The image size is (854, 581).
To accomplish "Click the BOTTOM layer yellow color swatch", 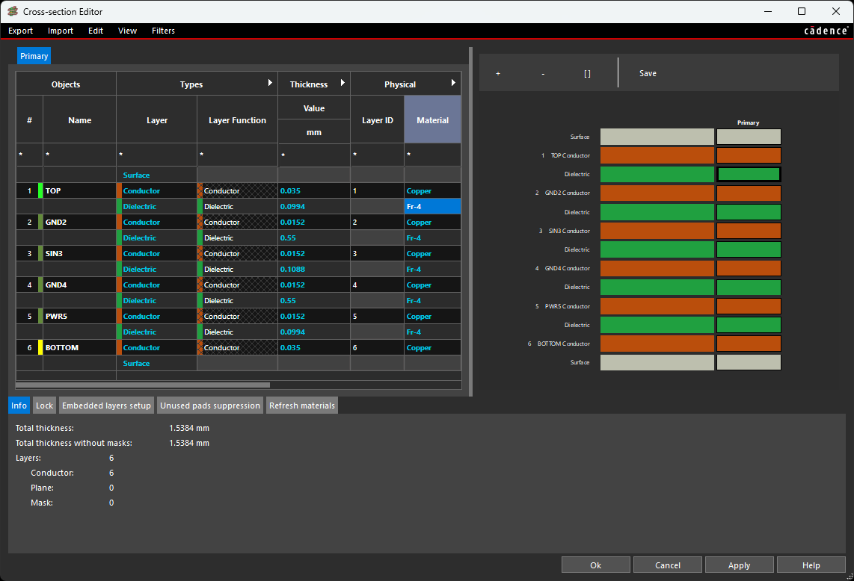I will click(40, 347).
